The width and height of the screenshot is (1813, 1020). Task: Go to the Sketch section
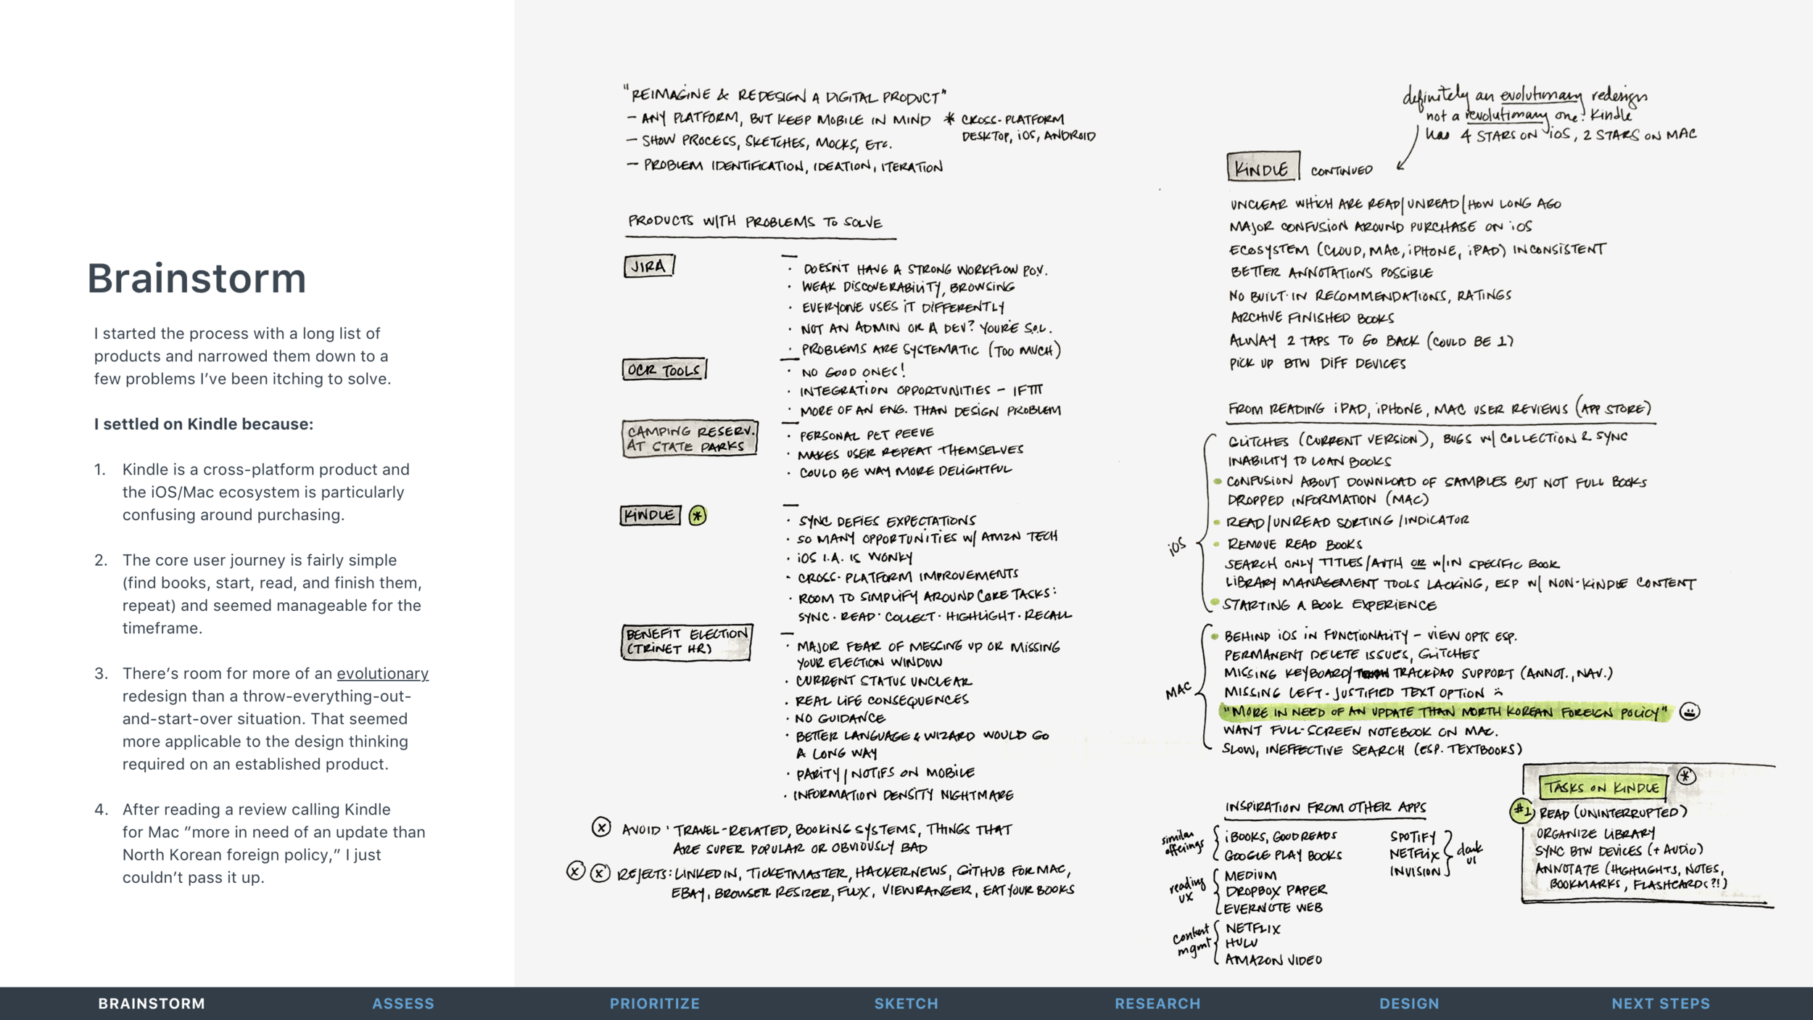point(906,1003)
